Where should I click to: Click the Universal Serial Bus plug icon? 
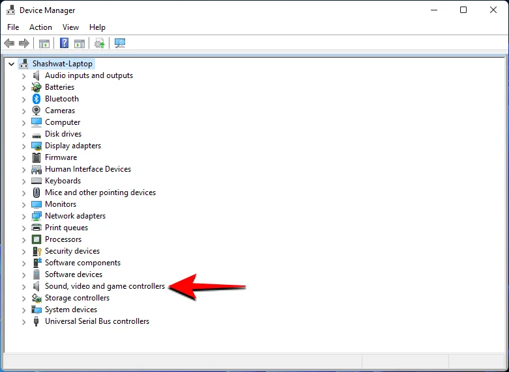[x=36, y=321]
